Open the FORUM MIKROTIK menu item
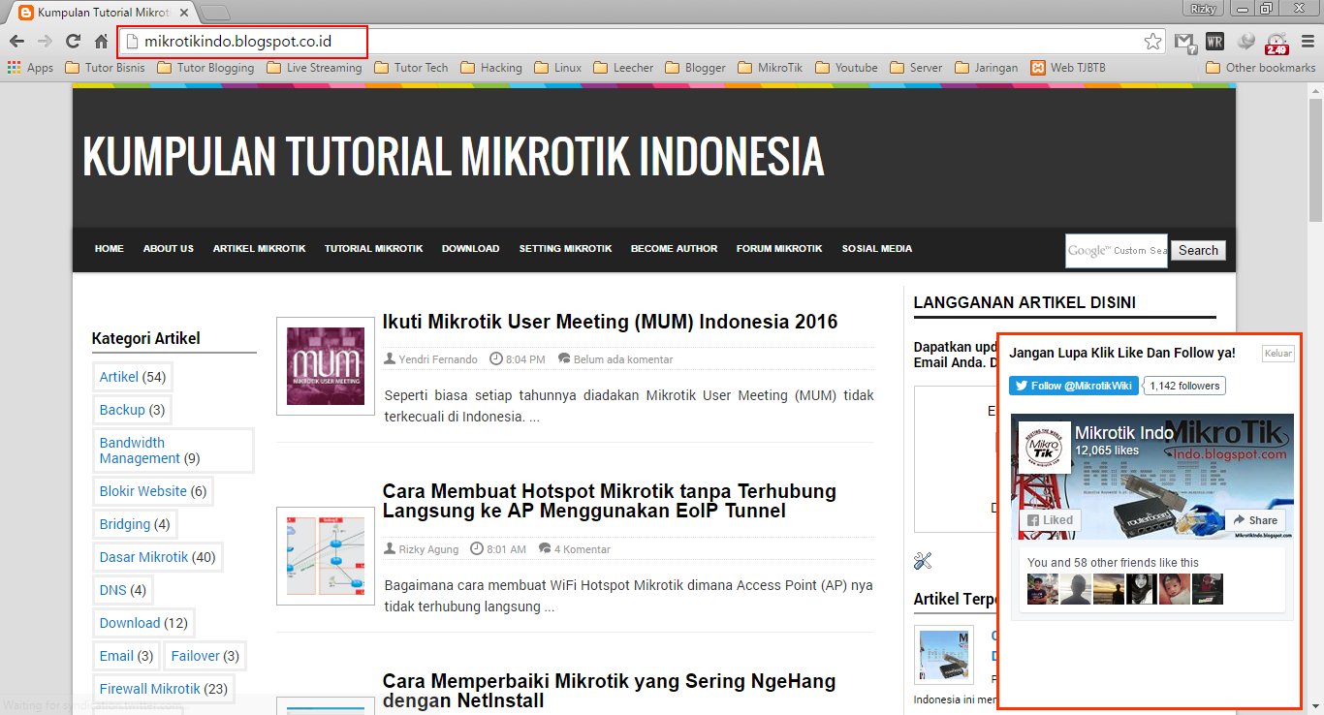The height and width of the screenshot is (715, 1324). 779,249
